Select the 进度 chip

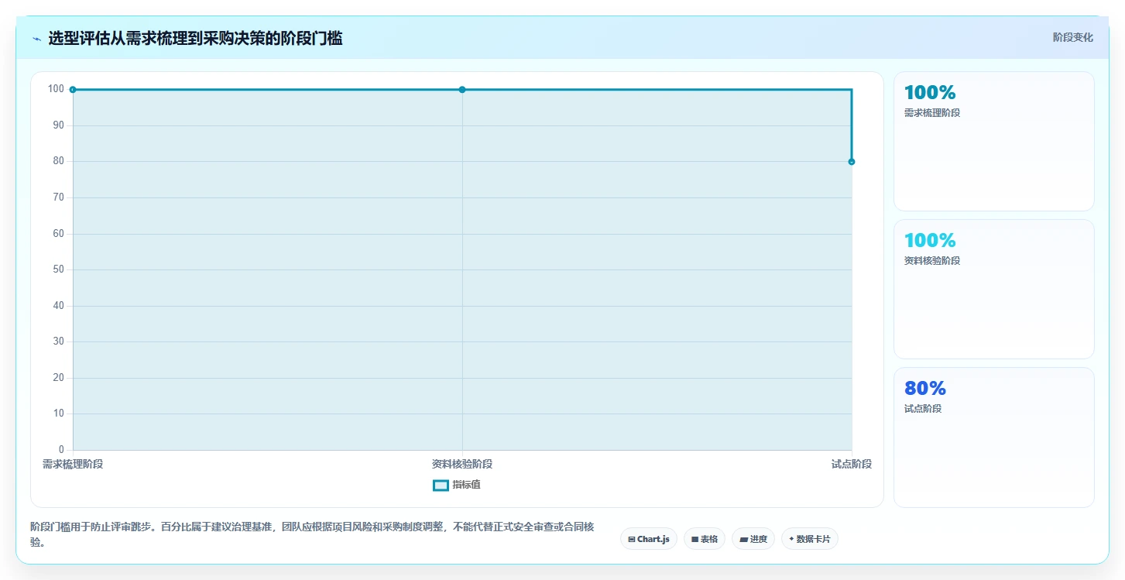coord(753,539)
